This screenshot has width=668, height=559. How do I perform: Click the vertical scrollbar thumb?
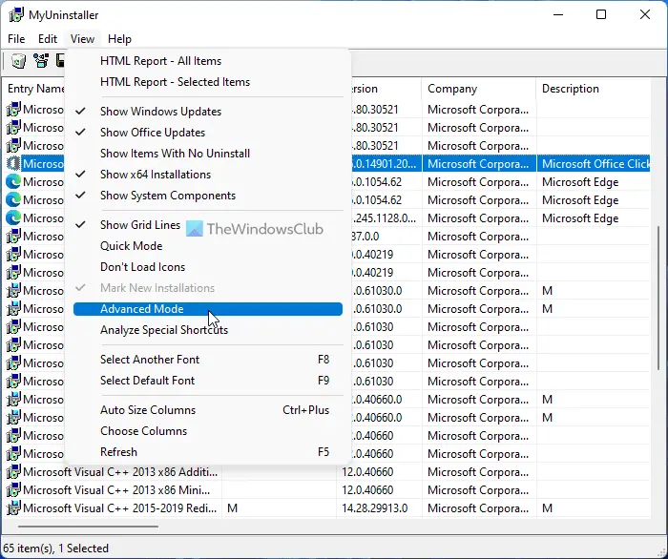[x=659, y=300]
